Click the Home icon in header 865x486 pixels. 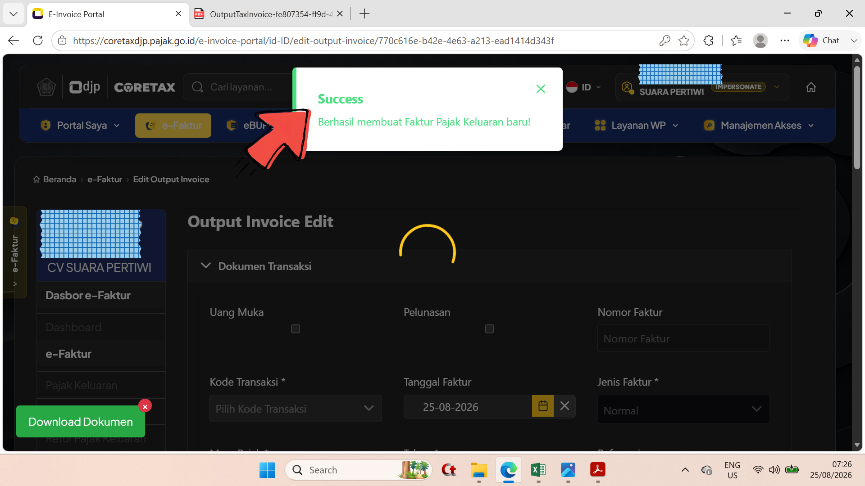811,87
